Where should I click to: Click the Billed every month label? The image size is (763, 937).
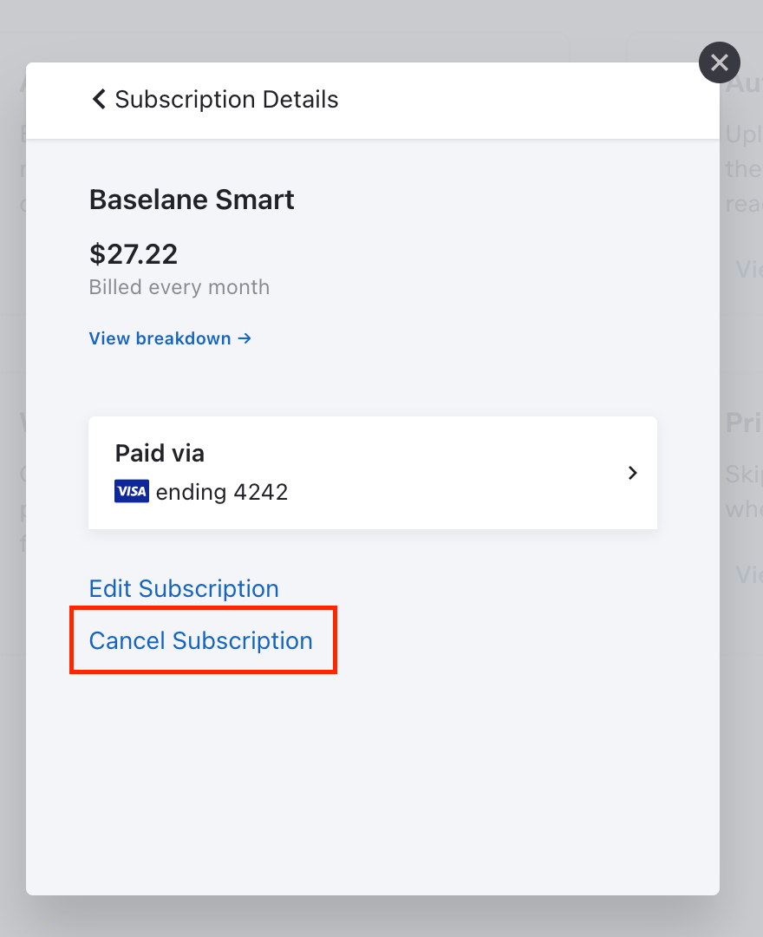(179, 287)
